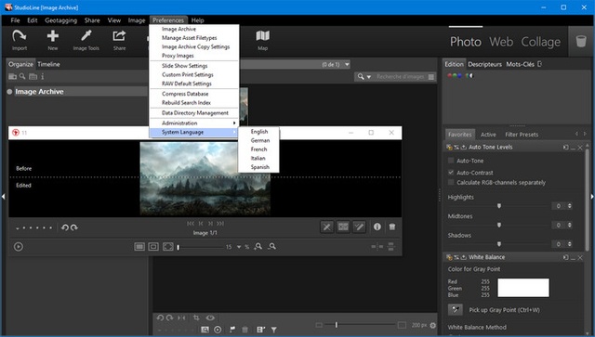Switch to Collage mode
The width and height of the screenshot is (595, 337).
540,42
